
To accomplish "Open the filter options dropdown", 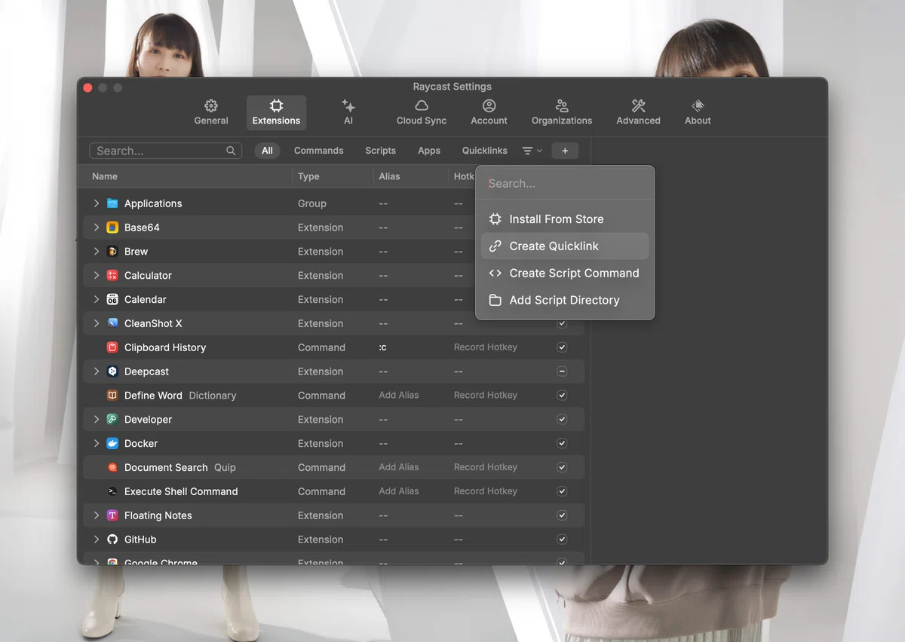I will click(x=532, y=151).
